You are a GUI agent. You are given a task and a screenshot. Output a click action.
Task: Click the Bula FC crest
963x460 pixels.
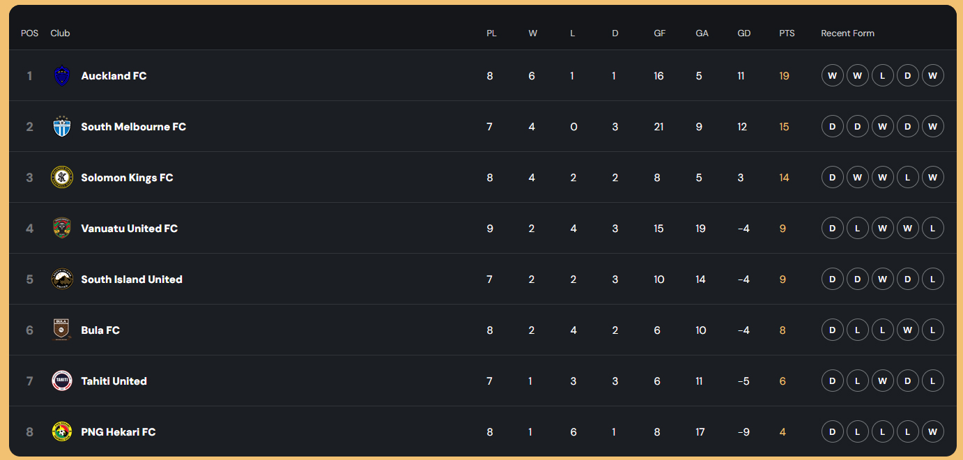coord(62,330)
